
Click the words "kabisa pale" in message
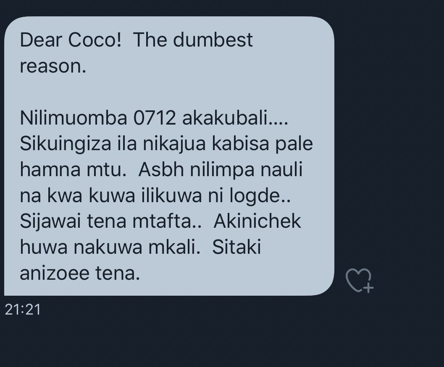point(262,143)
